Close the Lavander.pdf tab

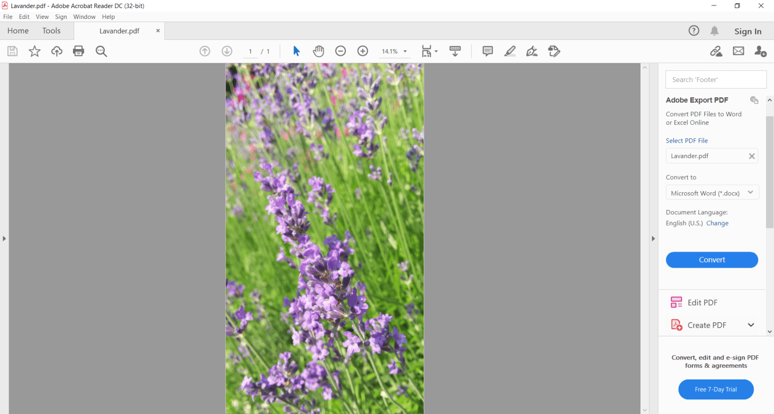pos(158,31)
